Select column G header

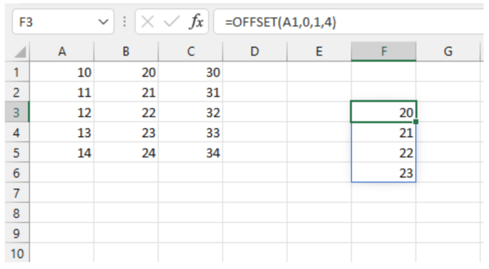(448, 52)
